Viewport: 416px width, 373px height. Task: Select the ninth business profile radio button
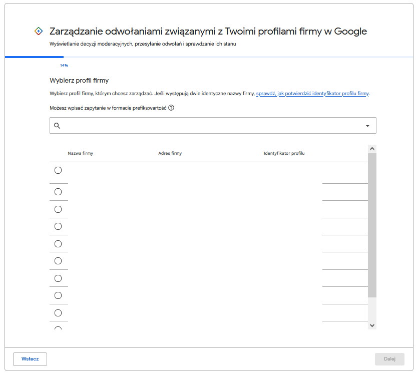pyautogui.click(x=58, y=313)
